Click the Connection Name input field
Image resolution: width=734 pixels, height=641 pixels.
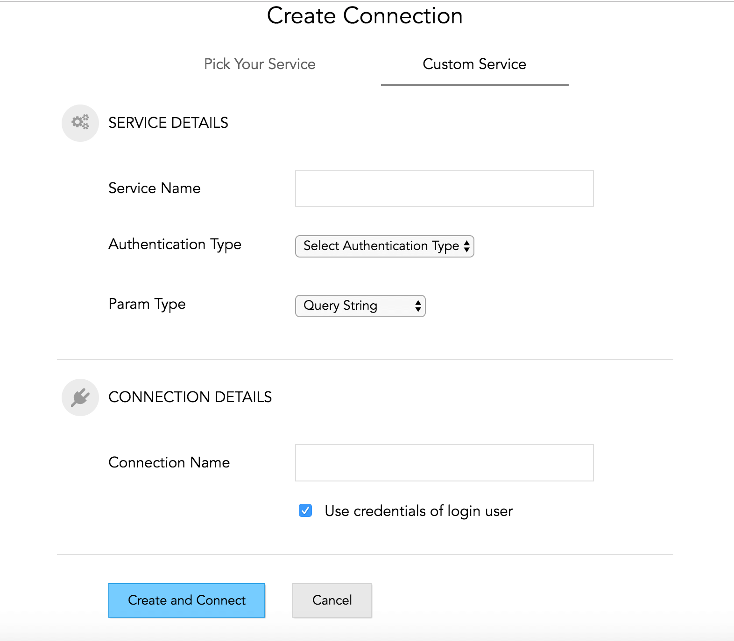(444, 462)
